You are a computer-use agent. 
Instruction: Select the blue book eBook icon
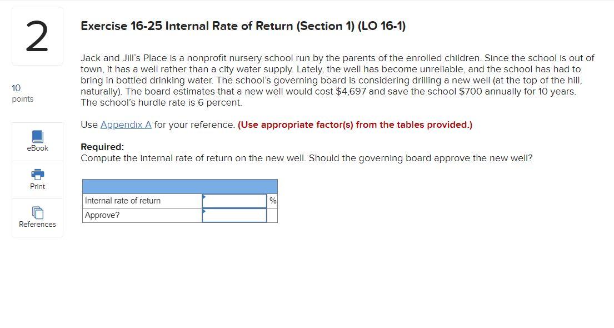pyautogui.click(x=37, y=135)
